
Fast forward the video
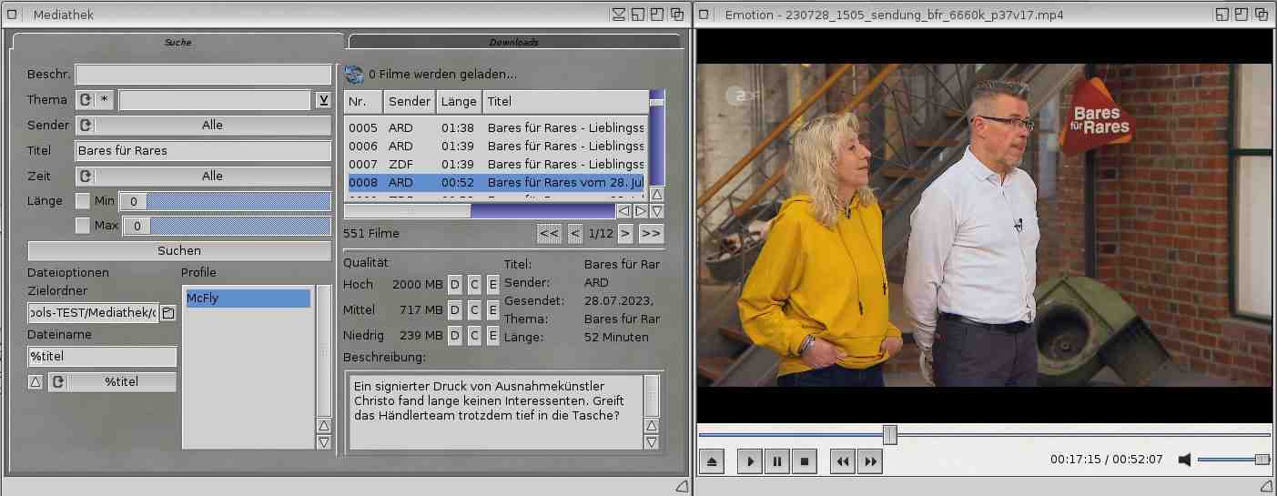pyautogui.click(x=870, y=461)
